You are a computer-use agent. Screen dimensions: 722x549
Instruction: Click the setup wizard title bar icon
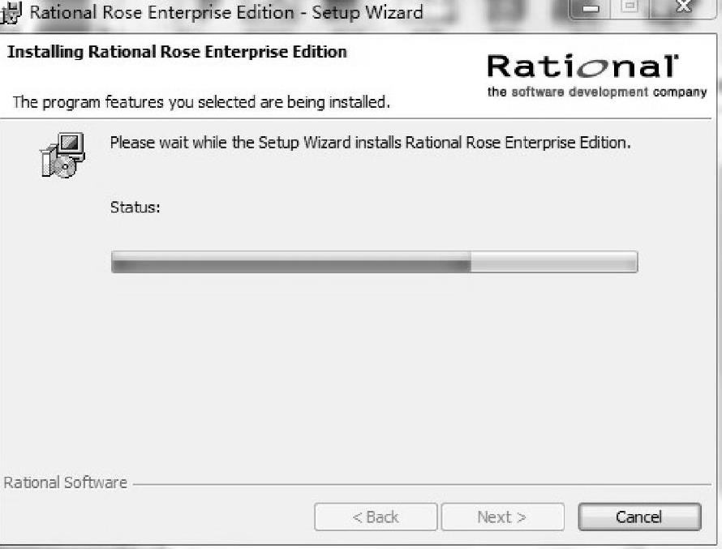11,12
